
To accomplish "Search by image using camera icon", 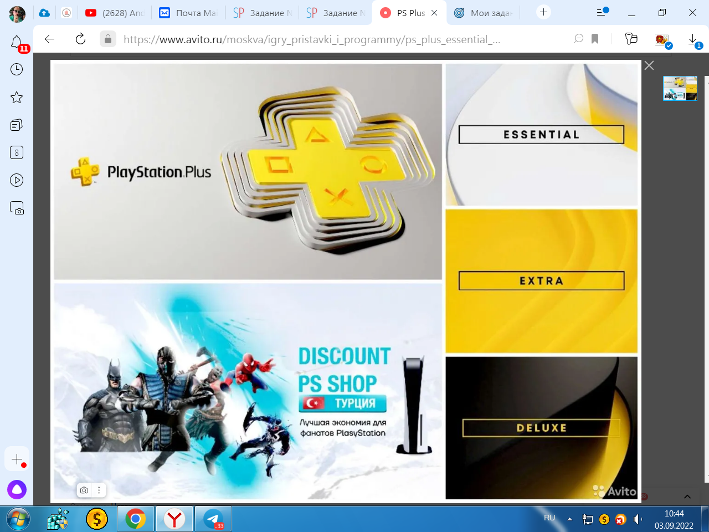I will tap(84, 490).
